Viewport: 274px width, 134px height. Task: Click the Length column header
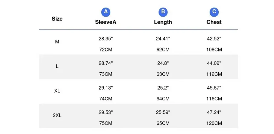(163, 22)
